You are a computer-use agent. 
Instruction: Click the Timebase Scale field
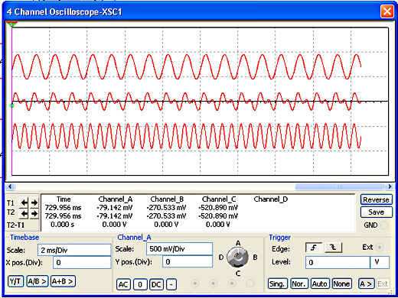coord(74,250)
